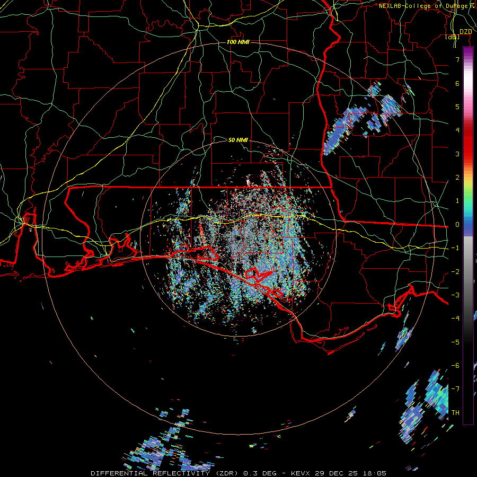The width and height of the screenshot is (477, 477).
Task: Click the red section of the color bar
Action: tap(468, 143)
